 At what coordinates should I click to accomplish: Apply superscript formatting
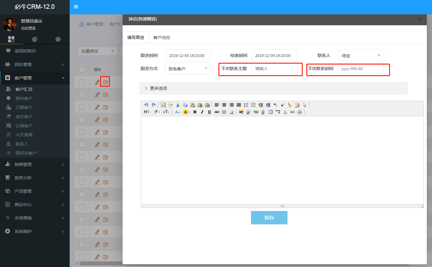(x=283, y=105)
